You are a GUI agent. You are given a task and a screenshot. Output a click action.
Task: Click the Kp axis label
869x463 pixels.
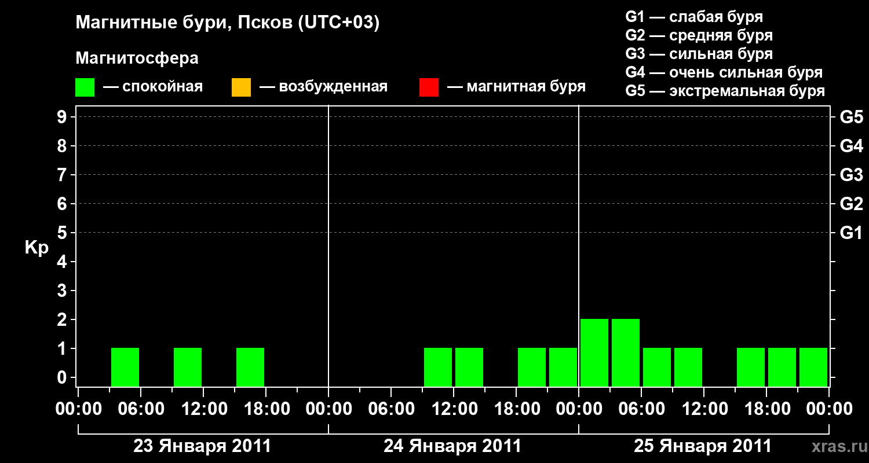pyautogui.click(x=36, y=248)
